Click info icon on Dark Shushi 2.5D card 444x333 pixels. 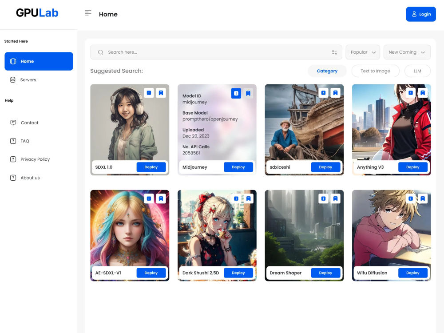(236, 199)
